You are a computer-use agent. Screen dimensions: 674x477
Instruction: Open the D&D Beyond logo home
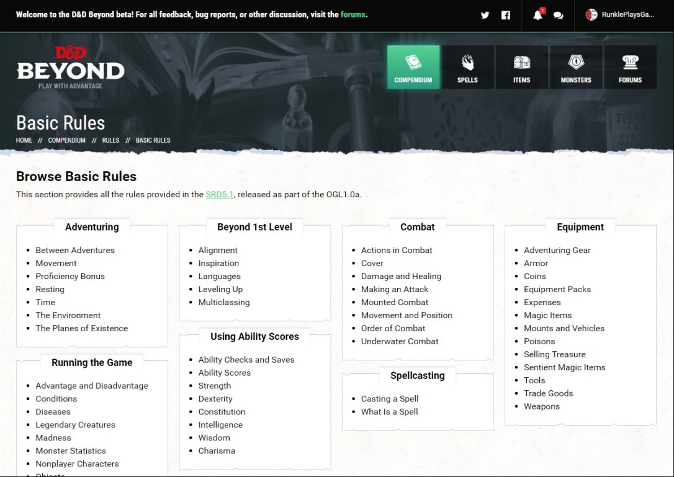70,68
